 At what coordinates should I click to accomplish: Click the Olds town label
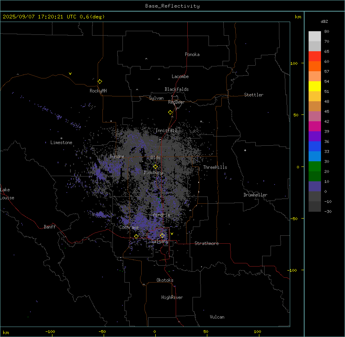click(155, 158)
